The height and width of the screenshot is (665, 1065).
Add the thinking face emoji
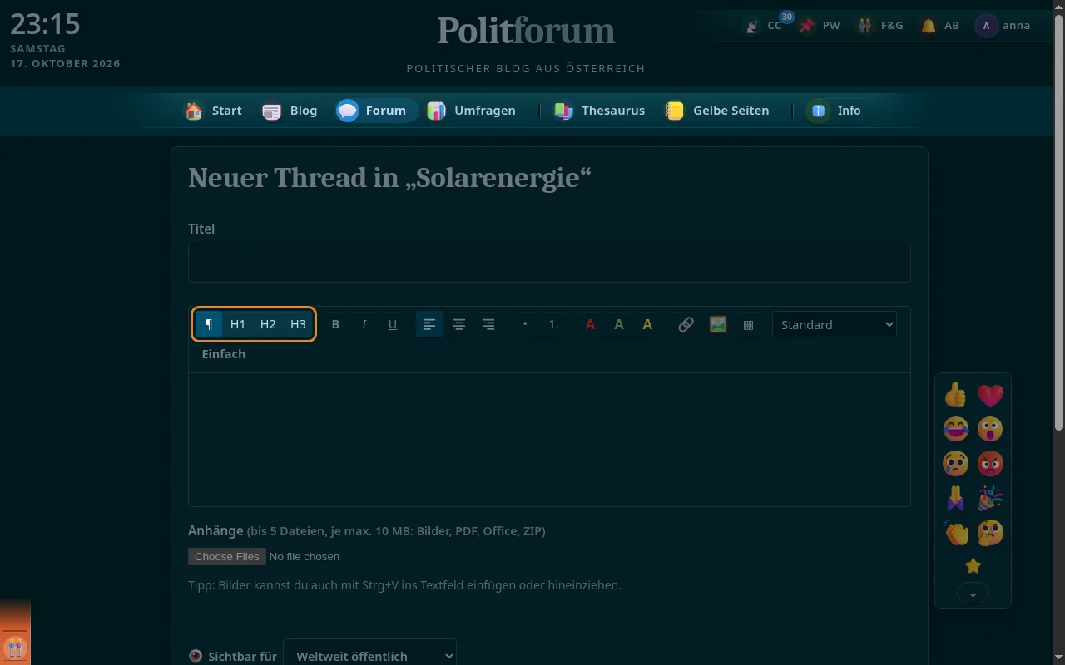tap(990, 532)
